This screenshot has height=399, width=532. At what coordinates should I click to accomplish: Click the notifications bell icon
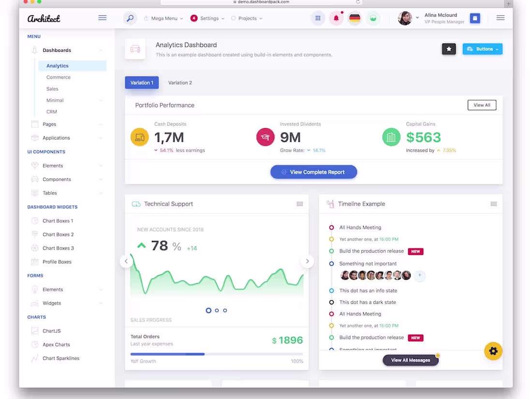[x=336, y=18]
